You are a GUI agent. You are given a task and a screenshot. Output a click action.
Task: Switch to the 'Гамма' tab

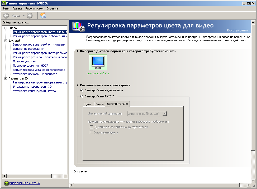(x=99, y=104)
